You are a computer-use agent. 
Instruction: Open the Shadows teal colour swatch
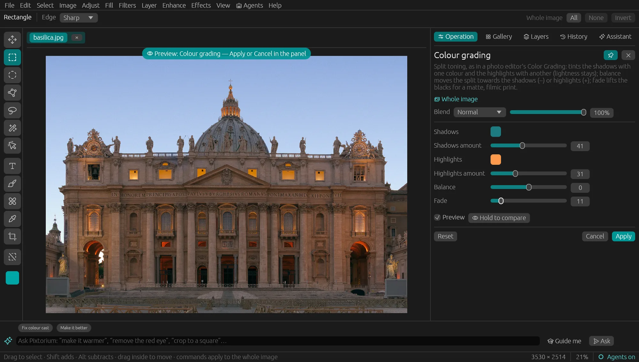click(496, 132)
